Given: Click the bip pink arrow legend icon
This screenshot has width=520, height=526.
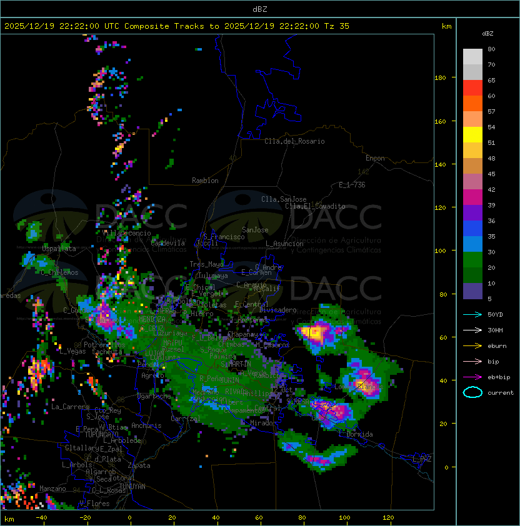Looking at the screenshot, I should coord(472,361).
